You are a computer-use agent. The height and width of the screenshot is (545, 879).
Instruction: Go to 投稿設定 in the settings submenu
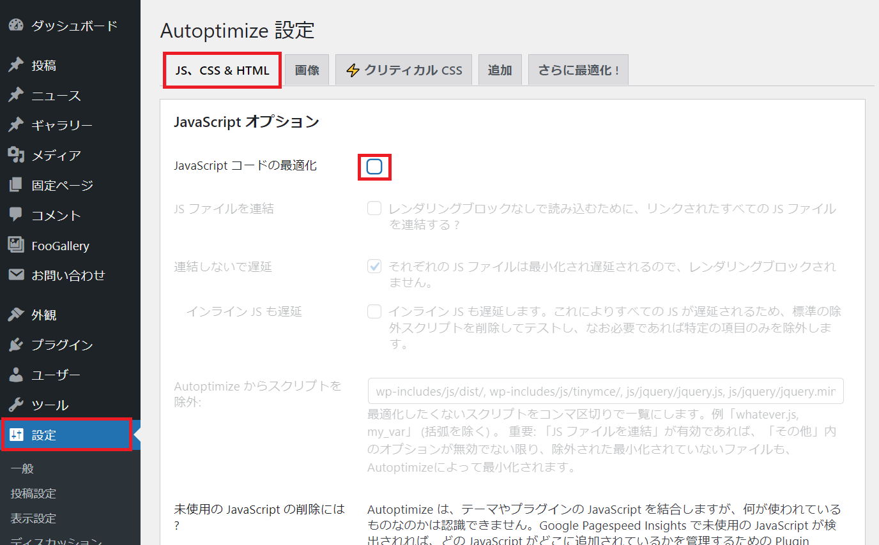click(x=33, y=493)
